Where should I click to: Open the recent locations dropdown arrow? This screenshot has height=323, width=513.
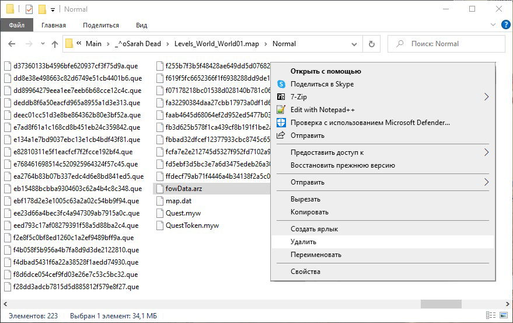coord(42,44)
